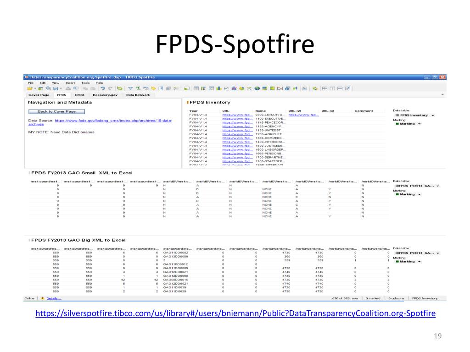Click the Details... link in status bar
Screen dimensions: 470x352
coord(54,298)
